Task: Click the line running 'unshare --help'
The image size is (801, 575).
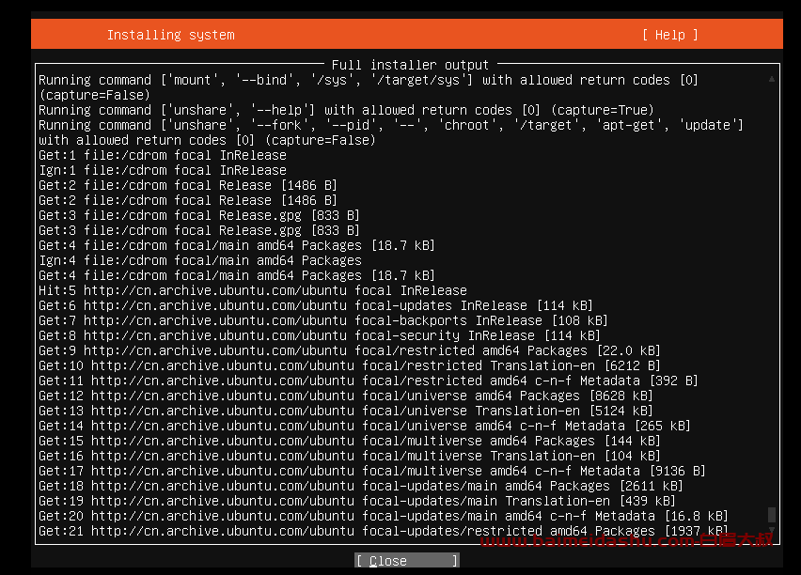Action: pyautogui.click(x=346, y=110)
